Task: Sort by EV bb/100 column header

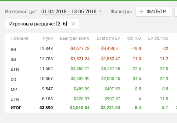Action: click(158, 38)
